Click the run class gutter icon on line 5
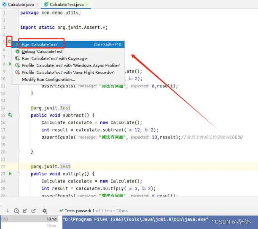Screen dimensions: 258x229 click(10, 41)
